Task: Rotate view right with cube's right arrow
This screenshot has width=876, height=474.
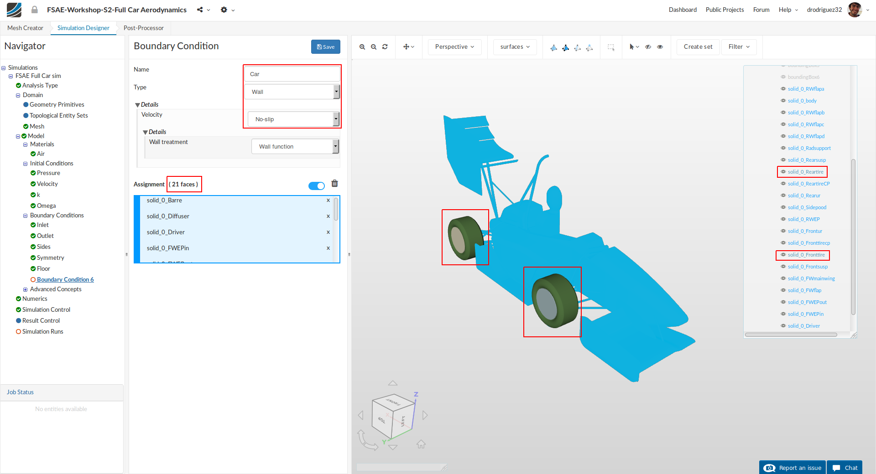Action: click(425, 415)
